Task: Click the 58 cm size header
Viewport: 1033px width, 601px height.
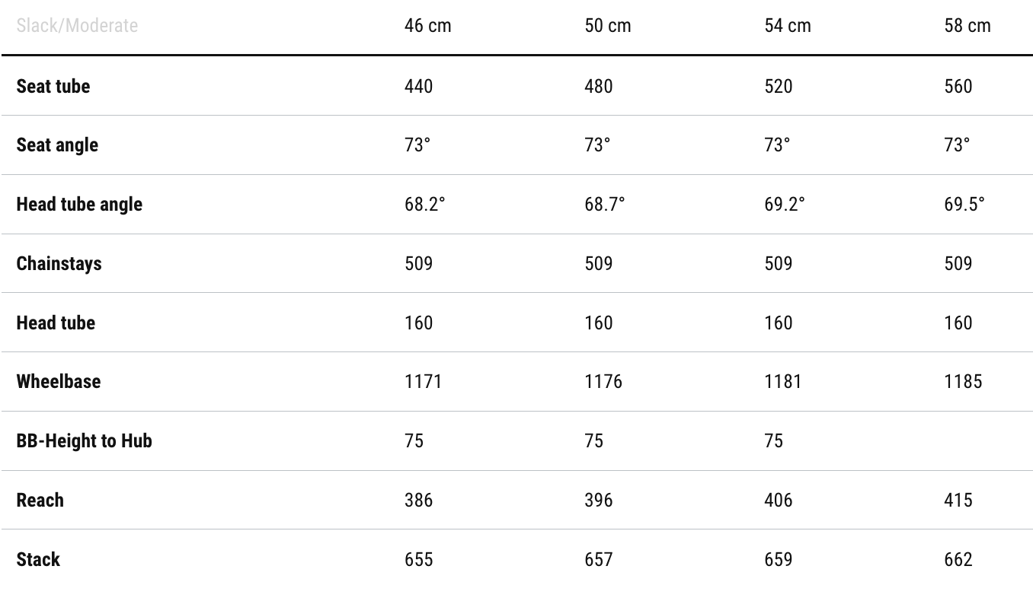Action: (x=967, y=26)
